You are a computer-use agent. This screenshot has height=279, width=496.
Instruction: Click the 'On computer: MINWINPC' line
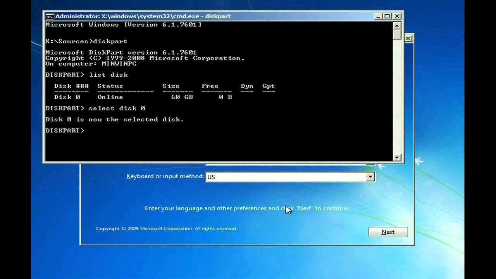(x=91, y=64)
